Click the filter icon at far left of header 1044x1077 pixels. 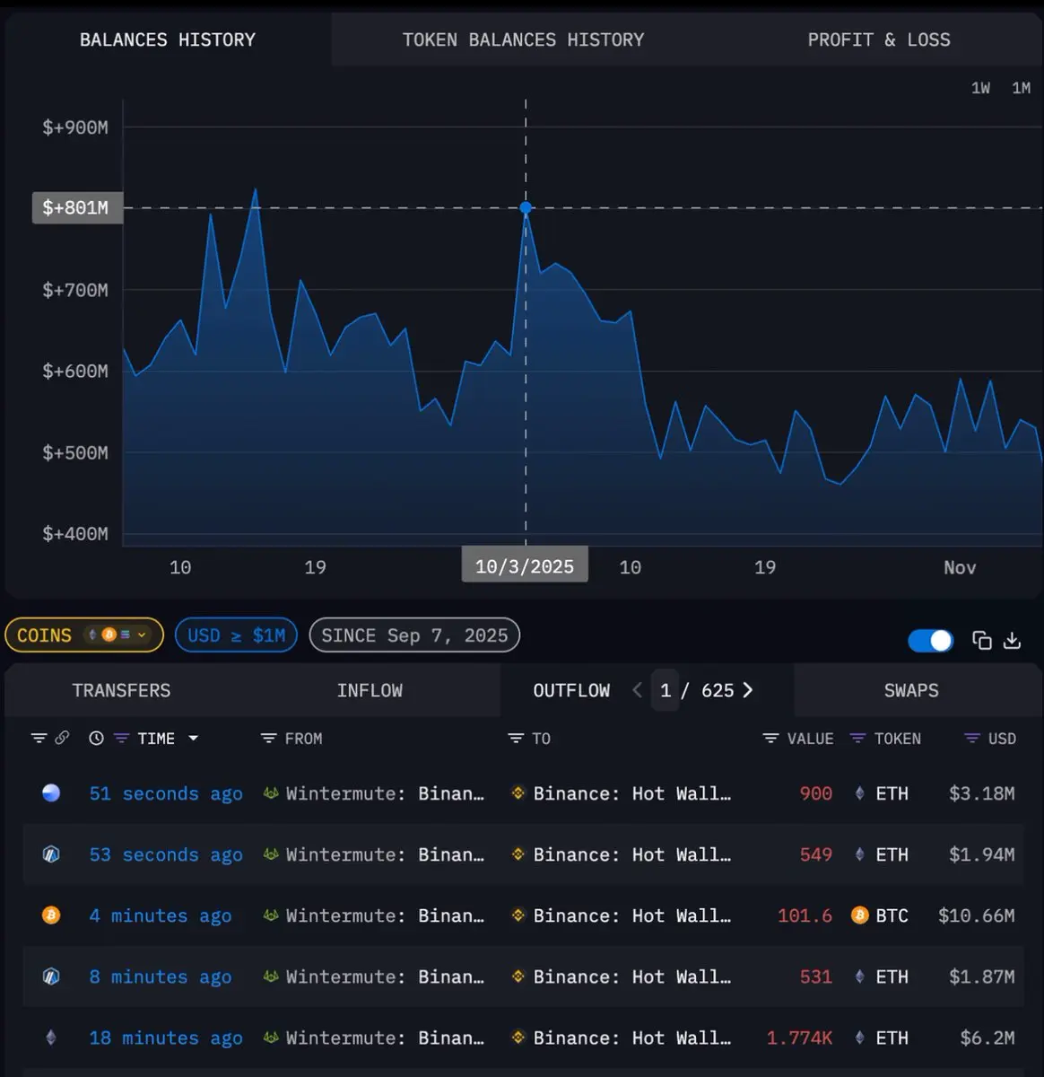[x=39, y=739]
